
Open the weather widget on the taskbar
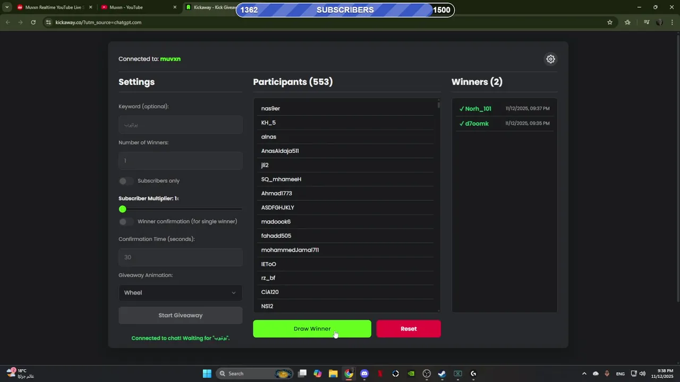tap(21, 373)
